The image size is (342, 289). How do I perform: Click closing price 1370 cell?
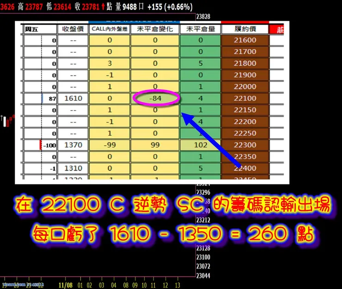[73, 145]
